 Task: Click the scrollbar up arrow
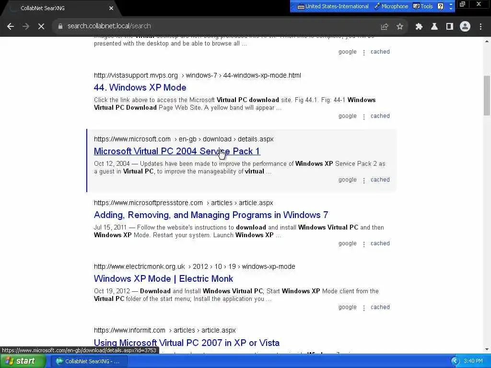[x=487, y=41]
